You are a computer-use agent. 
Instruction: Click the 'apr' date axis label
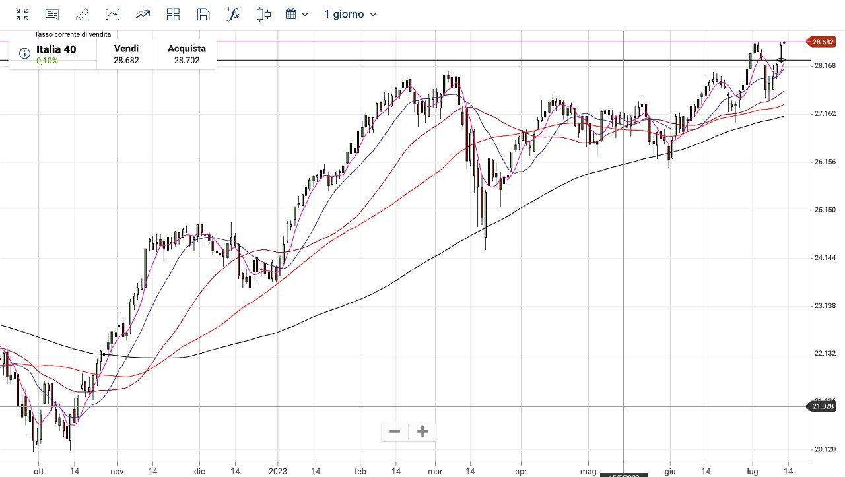pyautogui.click(x=520, y=471)
